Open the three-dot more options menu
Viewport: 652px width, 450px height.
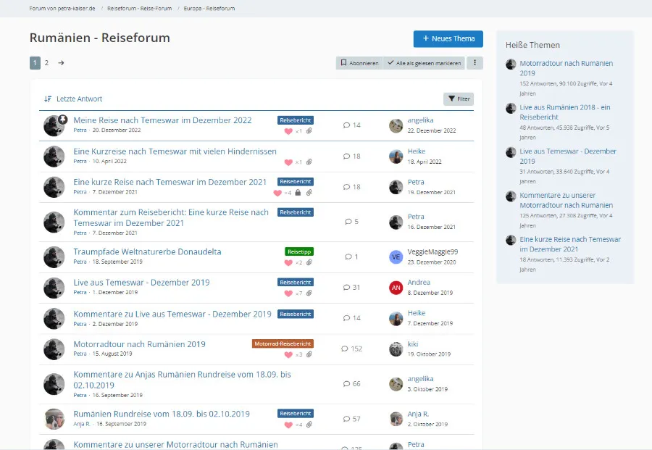(475, 63)
